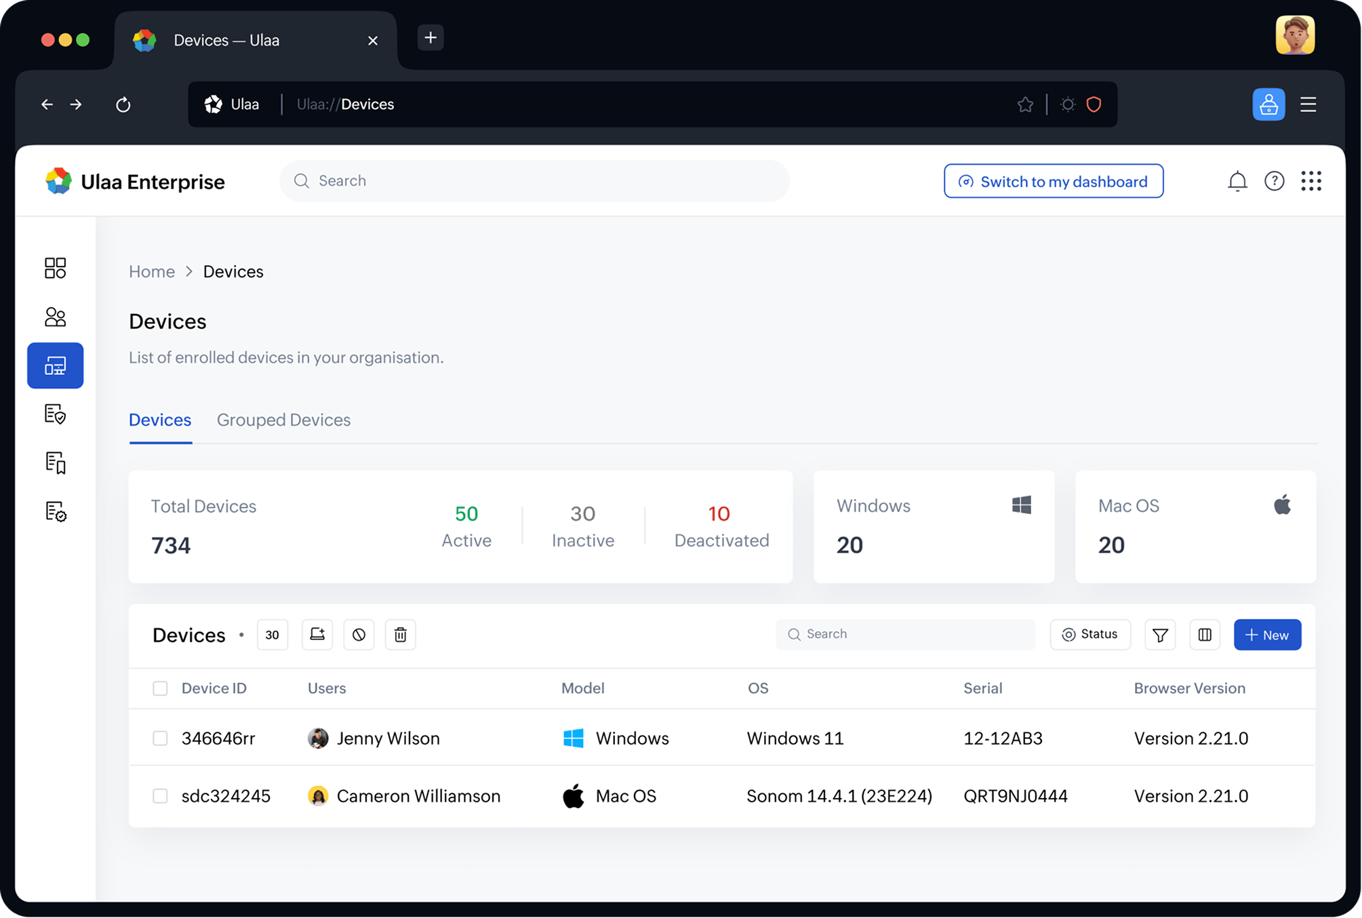
Task: Click the Mac OS device count card
Action: coord(1195,527)
